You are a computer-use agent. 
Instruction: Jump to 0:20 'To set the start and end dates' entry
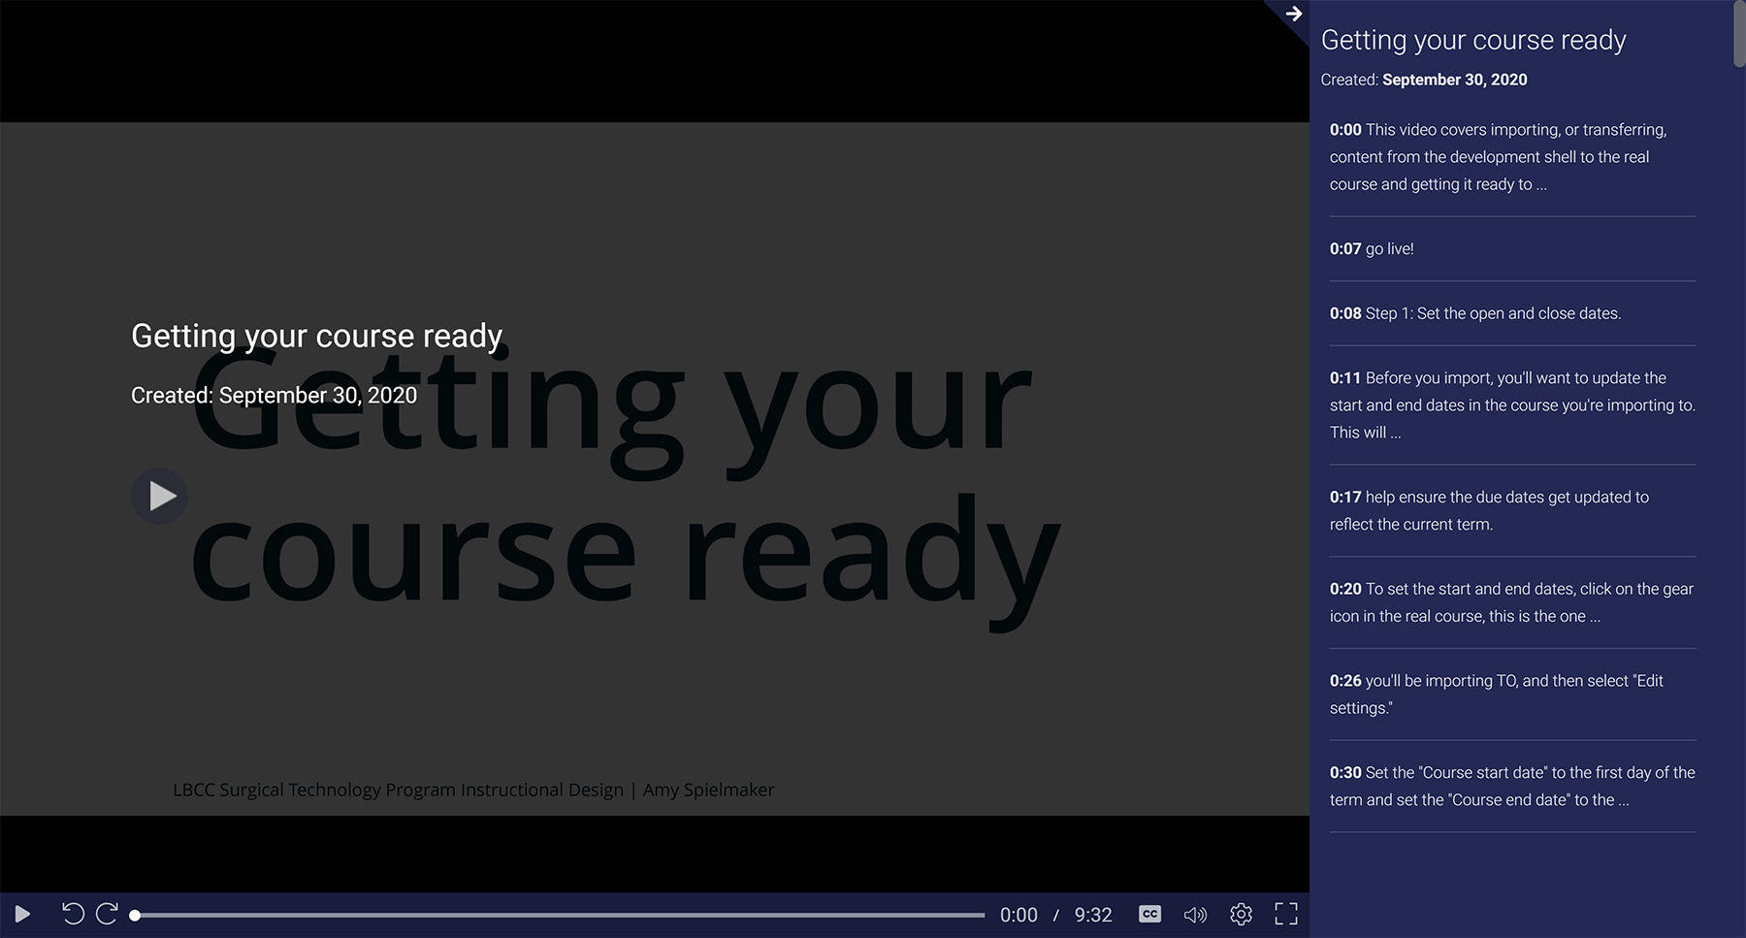(1512, 602)
